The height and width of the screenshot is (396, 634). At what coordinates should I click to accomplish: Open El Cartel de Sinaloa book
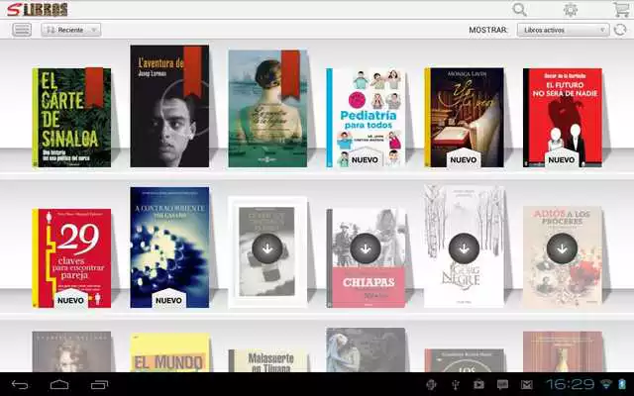click(x=71, y=117)
